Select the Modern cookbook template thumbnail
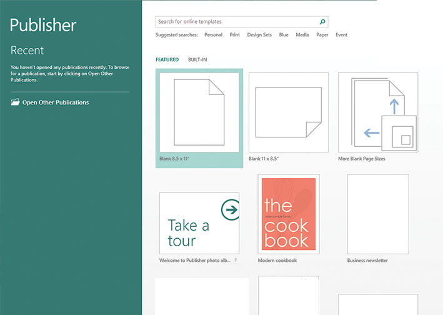 289,214
